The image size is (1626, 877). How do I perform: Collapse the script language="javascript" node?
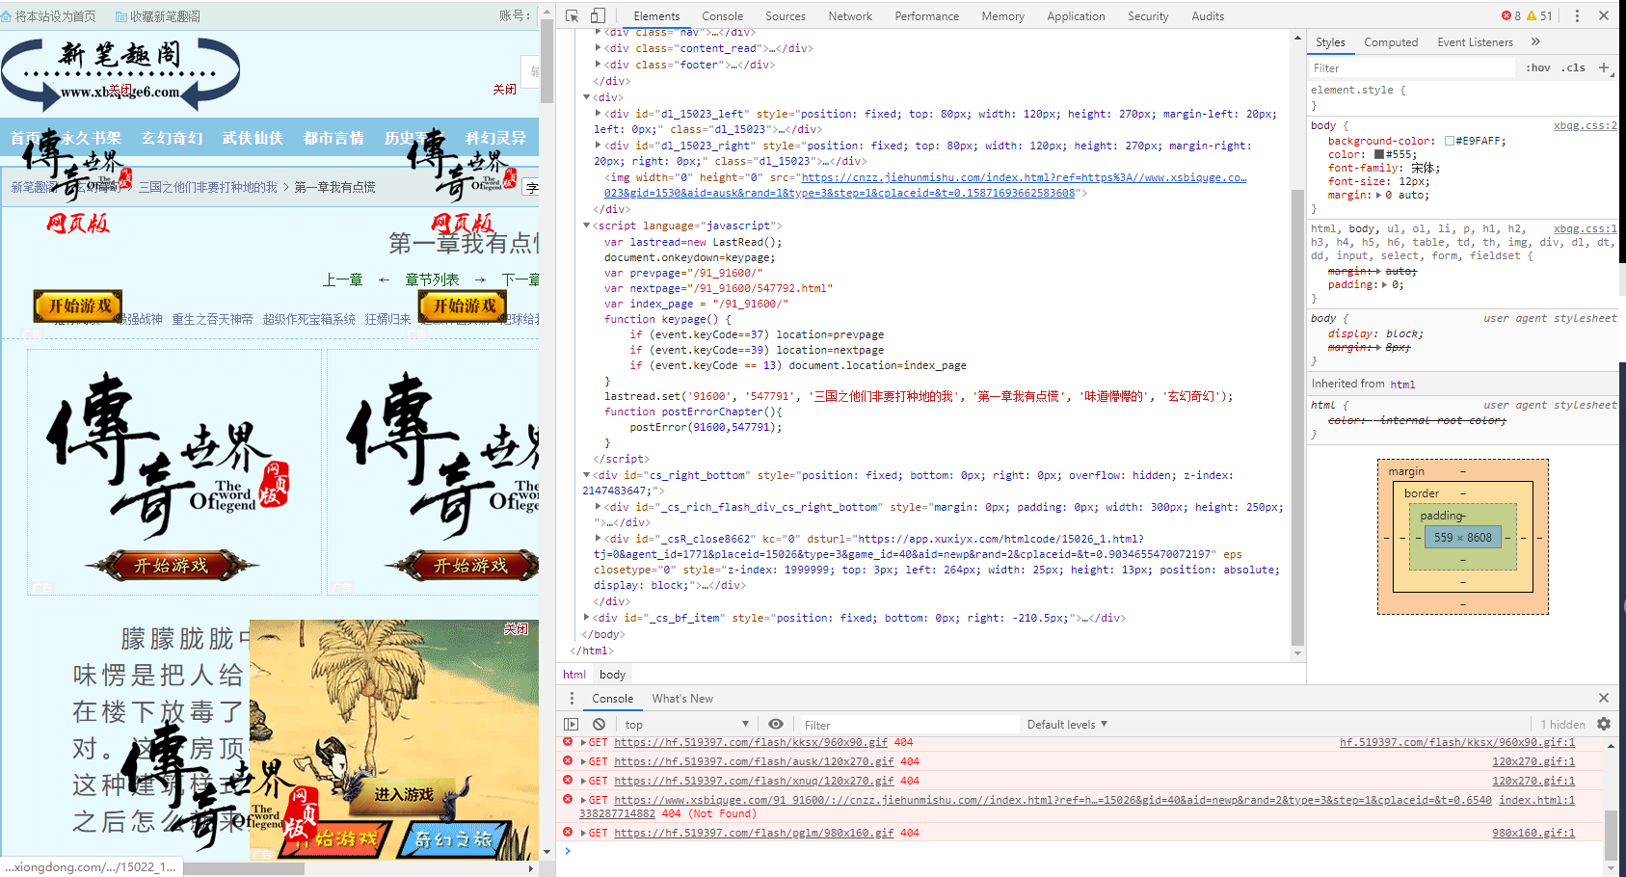tap(586, 226)
